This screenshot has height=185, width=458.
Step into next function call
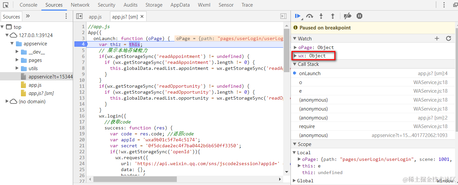coord(321,16)
